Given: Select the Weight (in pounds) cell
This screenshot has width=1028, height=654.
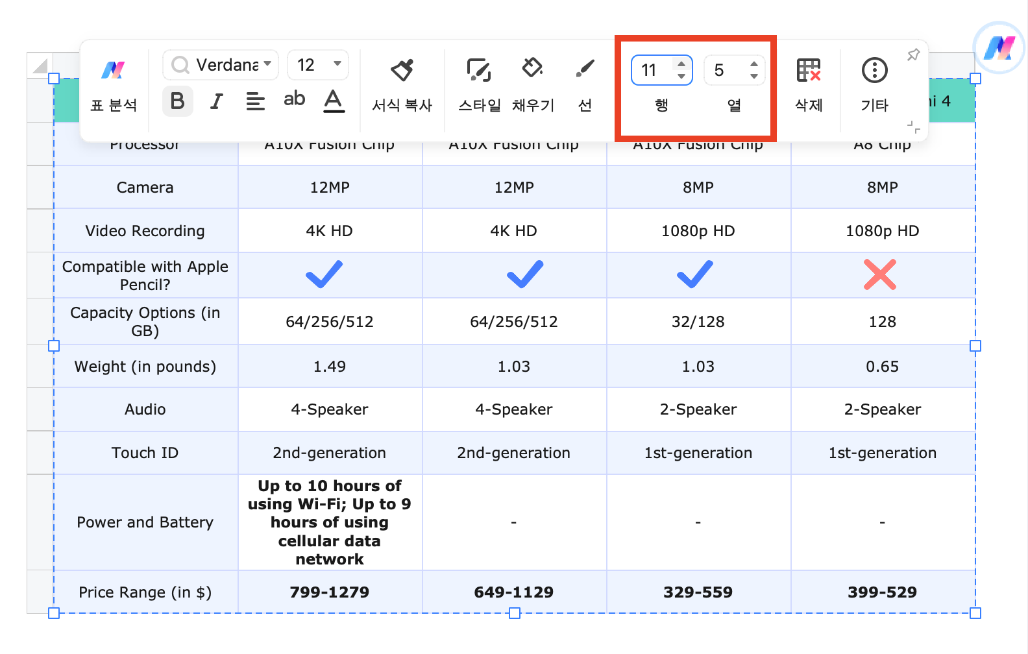Looking at the screenshot, I should pyautogui.click(x=145, y=367).
